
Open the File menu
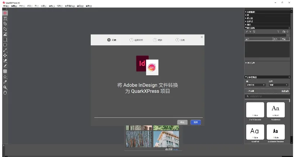pyautogui.click(x=6, y=6)
